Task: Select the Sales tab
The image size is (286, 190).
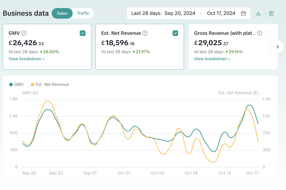Action: [62, 13]
